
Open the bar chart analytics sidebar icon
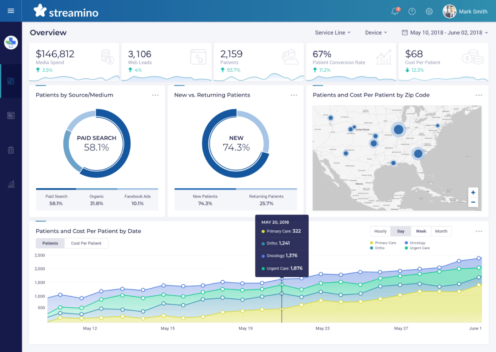point(11,184)
